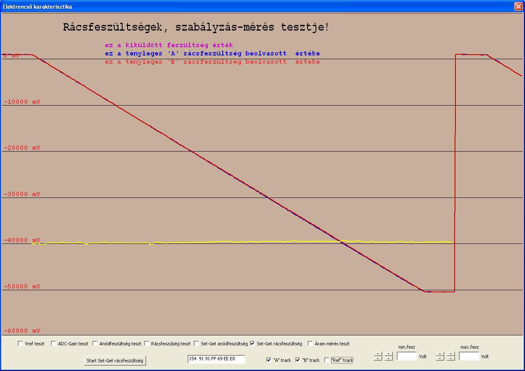Viewport: 525px width, 371px height.
Task: Click the chart title Rácsfeszültségek, szabályzás-mérés tesztje
Action: tap(196, 27)
